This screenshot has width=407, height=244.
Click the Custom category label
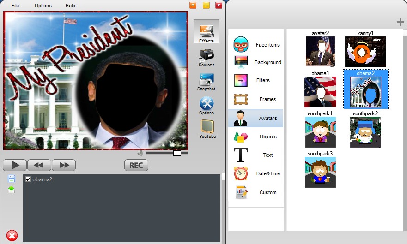[x=268, y=192]
